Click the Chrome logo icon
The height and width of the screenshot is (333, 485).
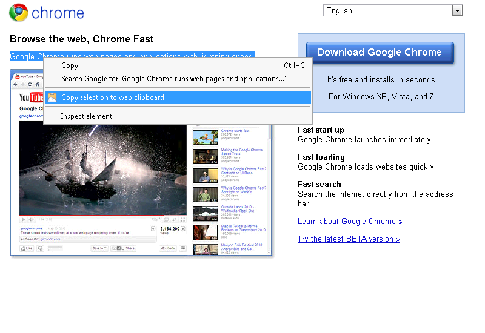[18, 12]
